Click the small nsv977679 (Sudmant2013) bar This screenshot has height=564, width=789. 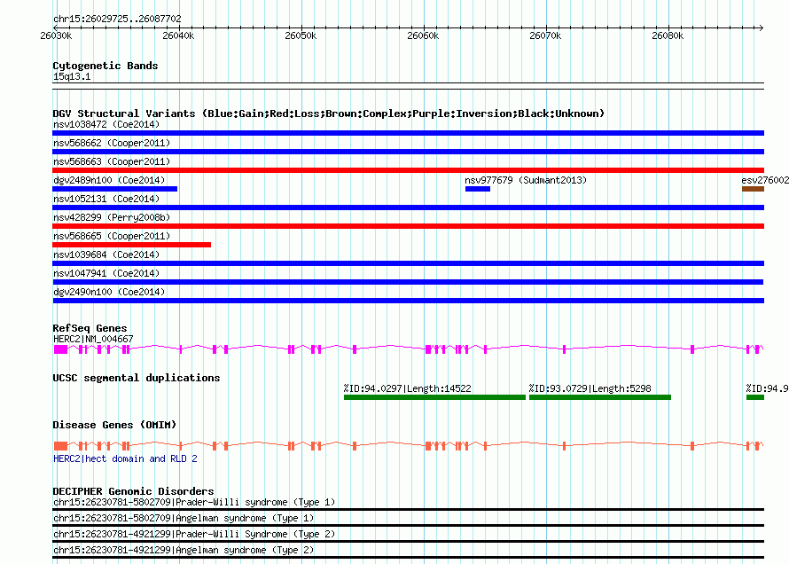point(478,189)
